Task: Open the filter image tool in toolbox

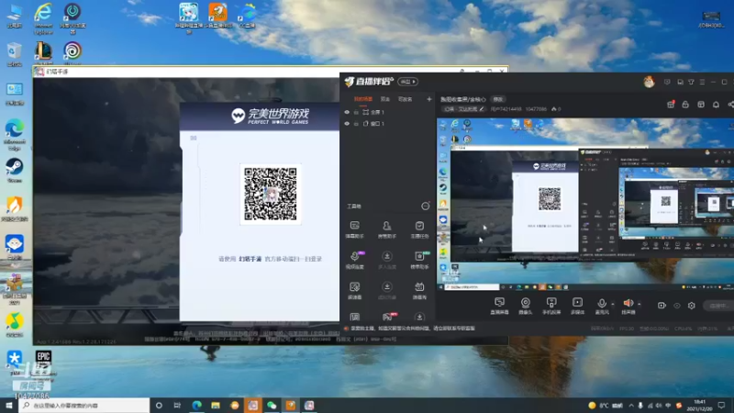Action: pos(354,290)
